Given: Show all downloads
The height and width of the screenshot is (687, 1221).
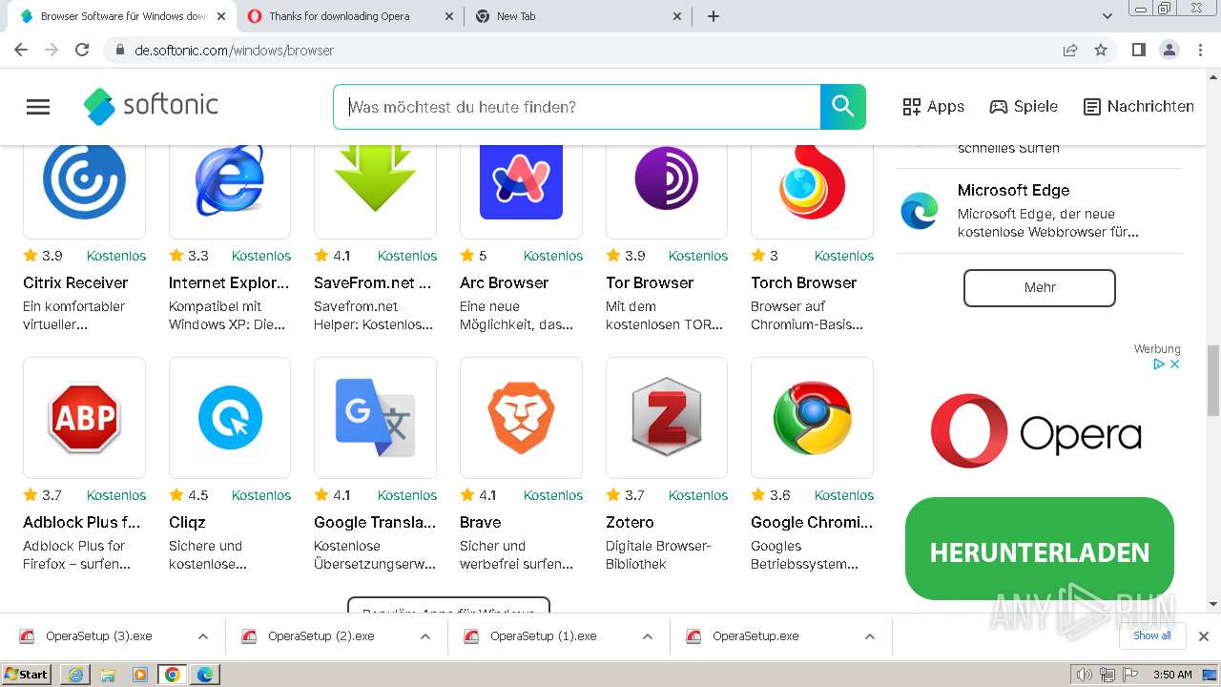Looking at the screenshot, I should click(x=1151, y=635).
